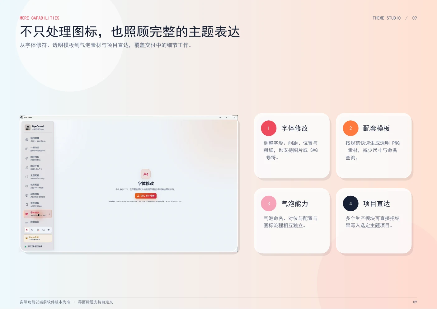Image resolution: width=437 pixels, height=309 pixels.
Task: Click the red number 1 badge
Action: pyautogui.click(x=269, y=128)
